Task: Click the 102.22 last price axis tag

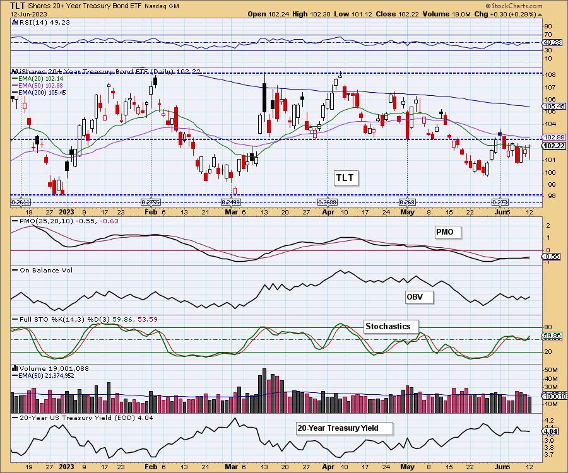Action: [x=554, y=146]
